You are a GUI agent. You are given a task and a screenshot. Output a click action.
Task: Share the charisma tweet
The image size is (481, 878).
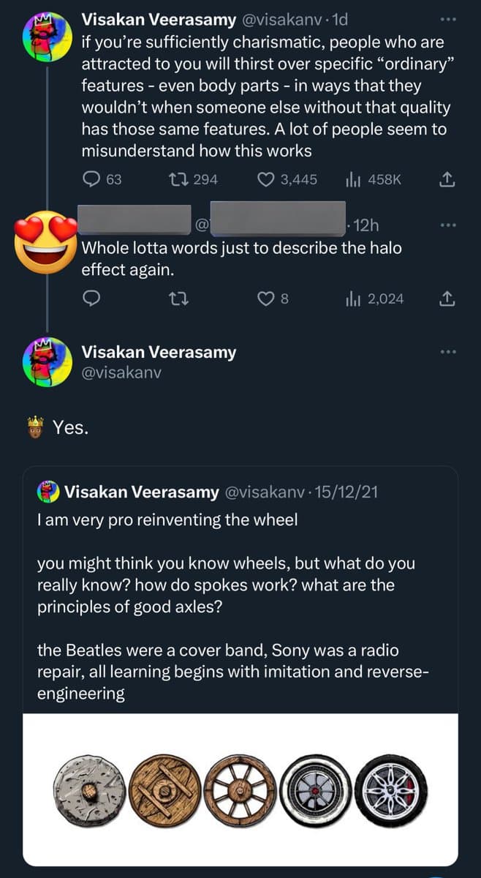447,178
